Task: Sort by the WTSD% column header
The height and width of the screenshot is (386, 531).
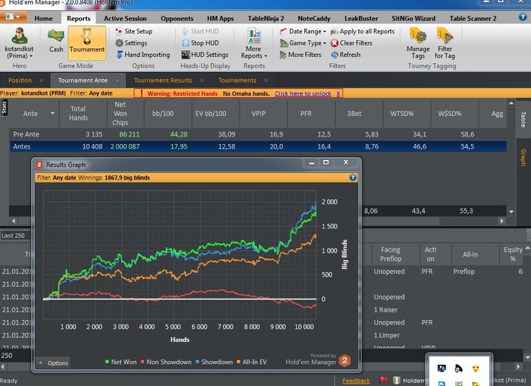Action: [401, 114]
